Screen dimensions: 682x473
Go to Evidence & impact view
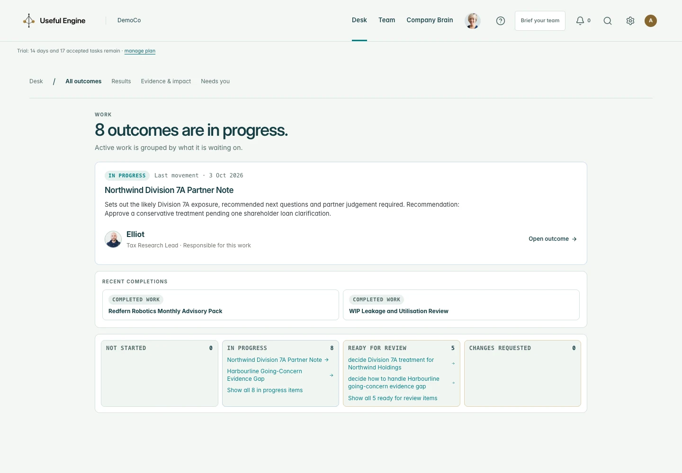click(x=166, y=81)
